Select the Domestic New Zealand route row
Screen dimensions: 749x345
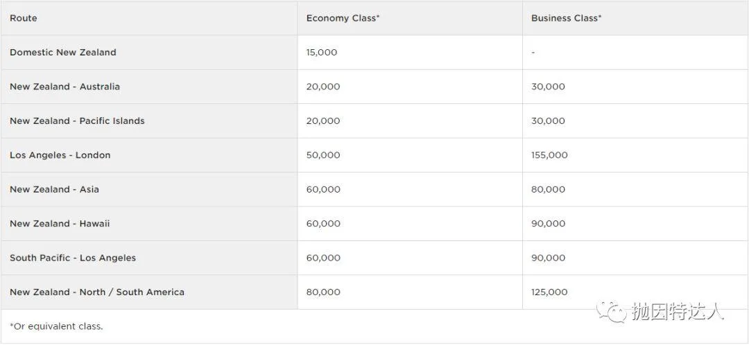pyautogui.click(x=63, y=52)
